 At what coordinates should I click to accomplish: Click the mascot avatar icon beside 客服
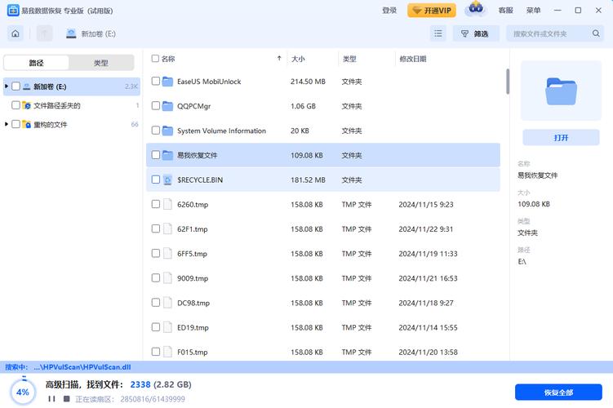tap(475, 10)
